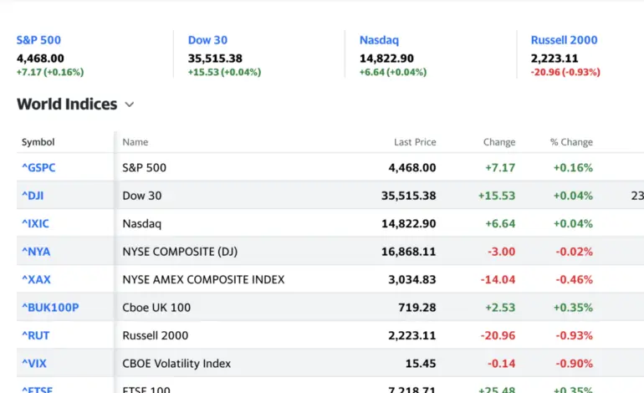This screenshot has width=644, height=393.
Task: Select the Nasdaq name cell in table
Action: 141,223
